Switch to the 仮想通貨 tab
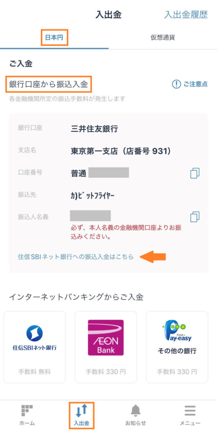 point(163,38)
